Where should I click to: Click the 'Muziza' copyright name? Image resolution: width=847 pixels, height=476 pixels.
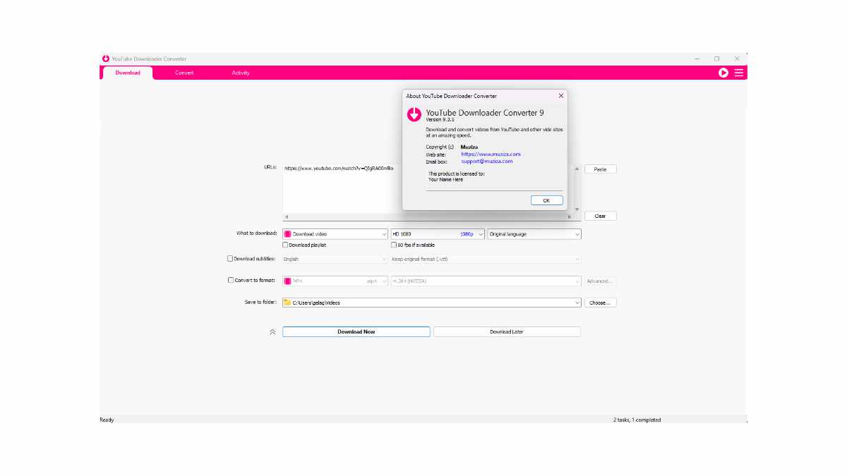click(x=469, y=147)
